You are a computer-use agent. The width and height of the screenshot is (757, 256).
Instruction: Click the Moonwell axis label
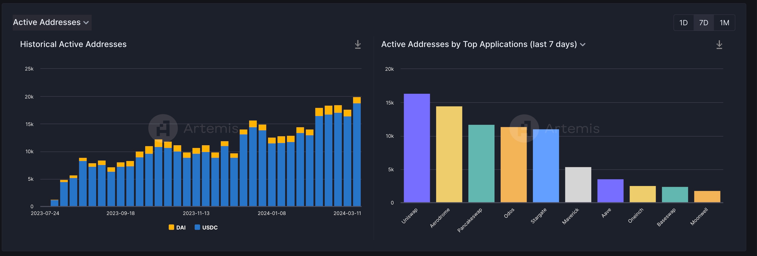point(699,217)
